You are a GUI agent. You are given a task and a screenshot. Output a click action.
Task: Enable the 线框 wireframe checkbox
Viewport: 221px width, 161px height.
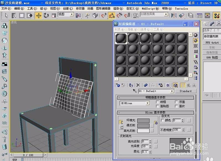pyautogui.click(x=158, y=102)
